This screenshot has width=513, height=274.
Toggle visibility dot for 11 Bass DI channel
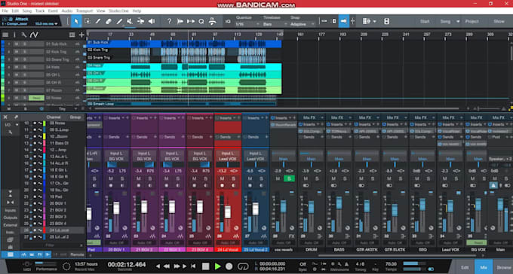point(35,143)
